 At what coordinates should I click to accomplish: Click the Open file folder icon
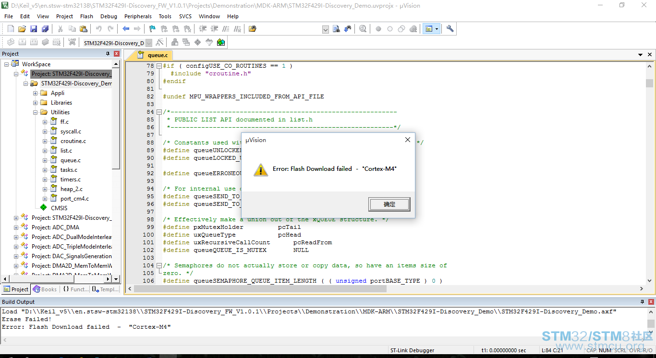22,29
